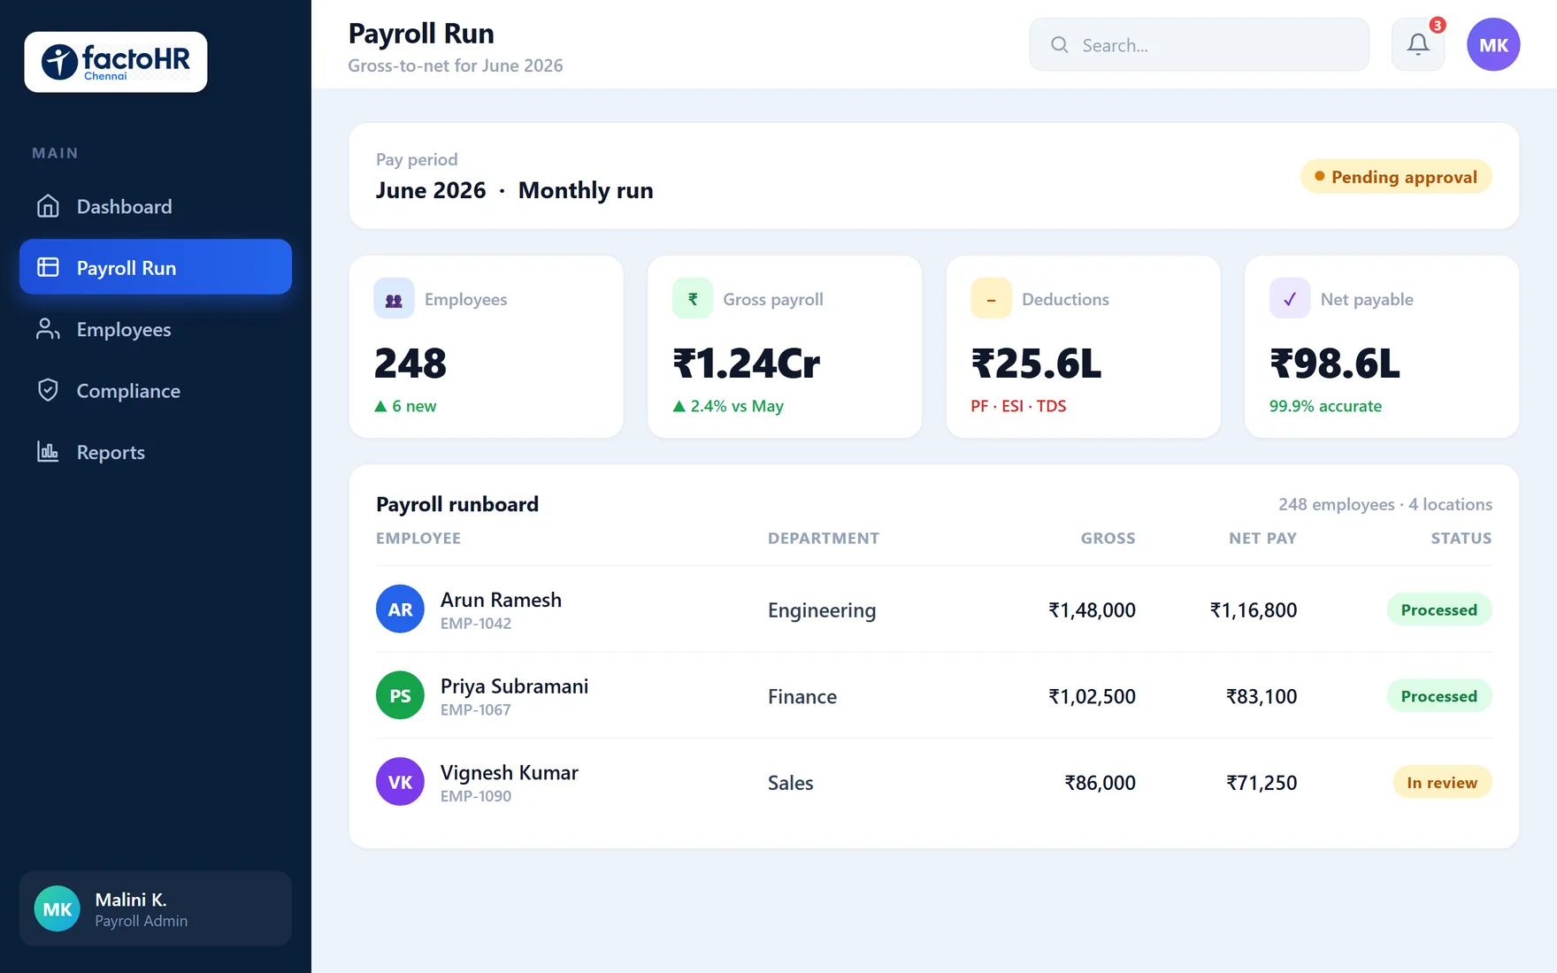Open the Compliance section
The image size is (1557, 973).
coord(156,390)
